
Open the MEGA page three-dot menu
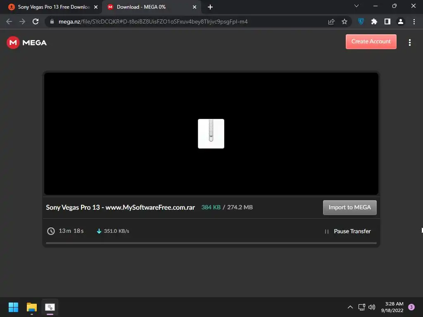pos(409,43)
